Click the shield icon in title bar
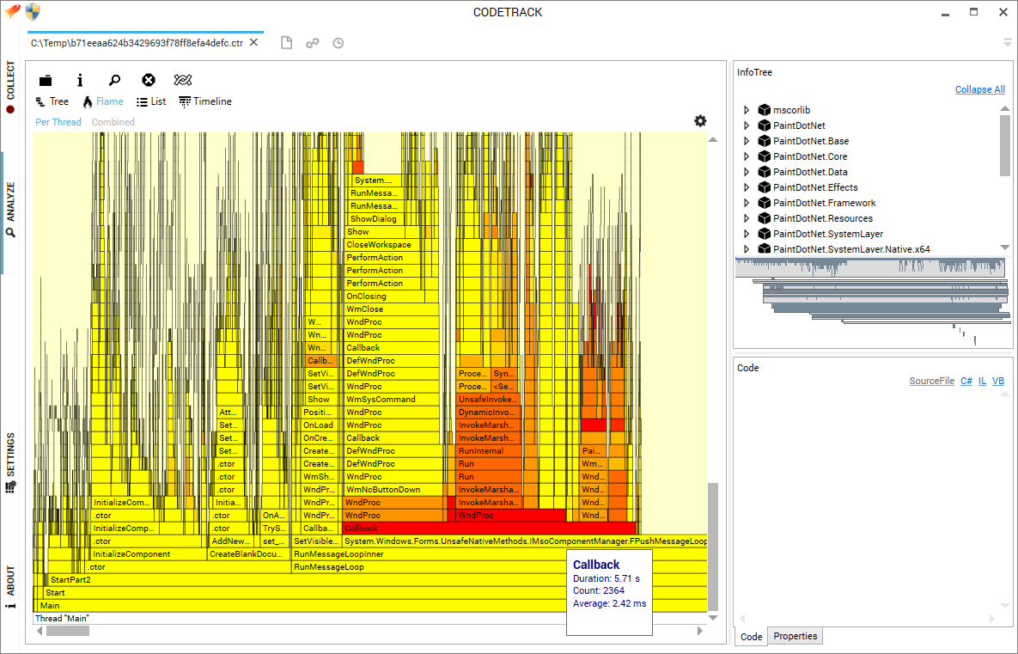The width and height of the screenshot is (1018, 654). click(x=33, y=12)
